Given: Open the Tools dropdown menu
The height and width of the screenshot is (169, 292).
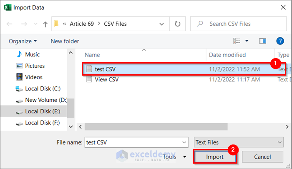Looking at the screenshot, I should (175, 157).
